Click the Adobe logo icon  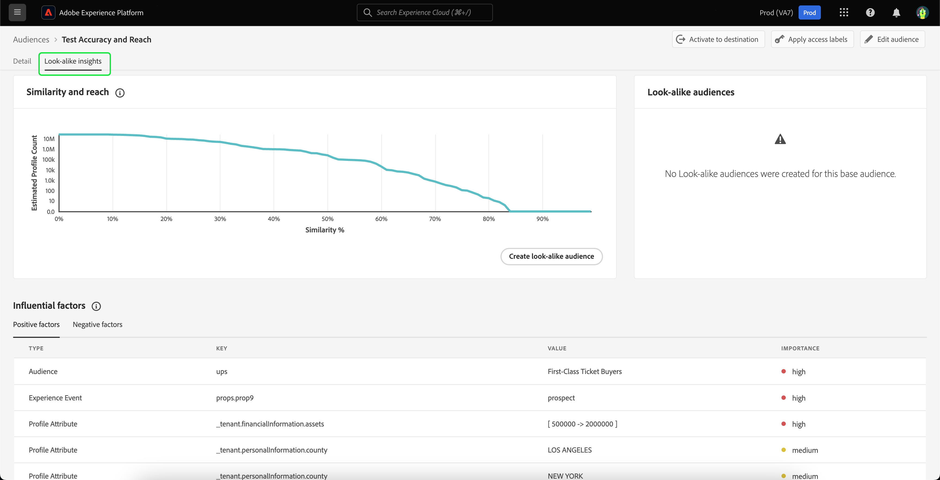tap(48, 13)
